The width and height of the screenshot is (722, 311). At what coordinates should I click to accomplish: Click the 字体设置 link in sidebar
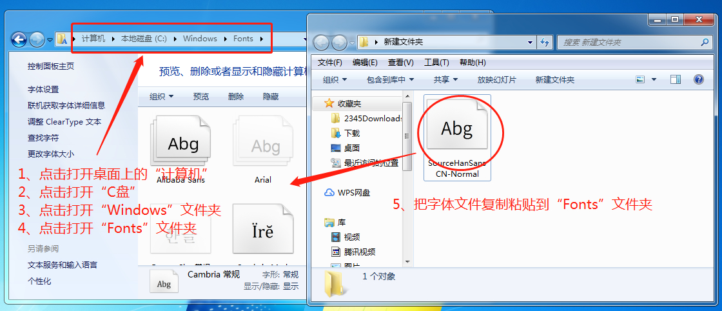point(43,90)
